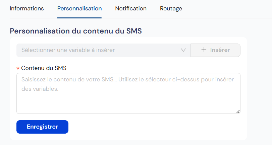Image resolution: width=272 pixels, height=145 pixels.
Task: Click the chevron arrow of the variable selector
Action: click(x=183, y=50)
